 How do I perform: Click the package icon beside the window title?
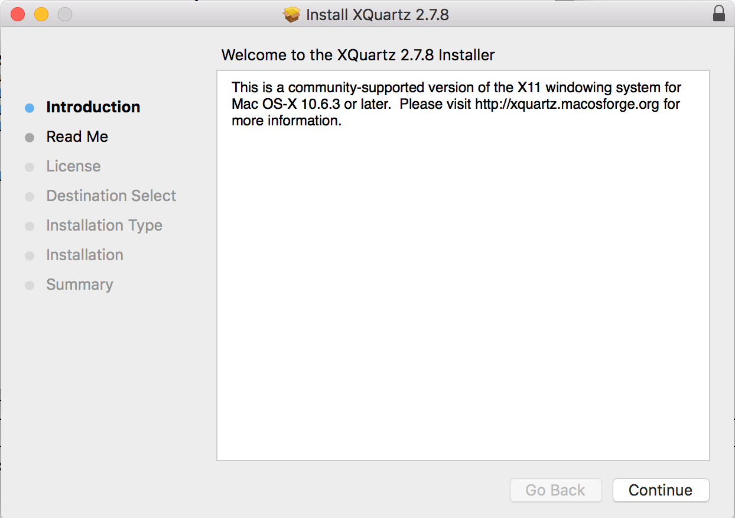(x=292, y=14)
